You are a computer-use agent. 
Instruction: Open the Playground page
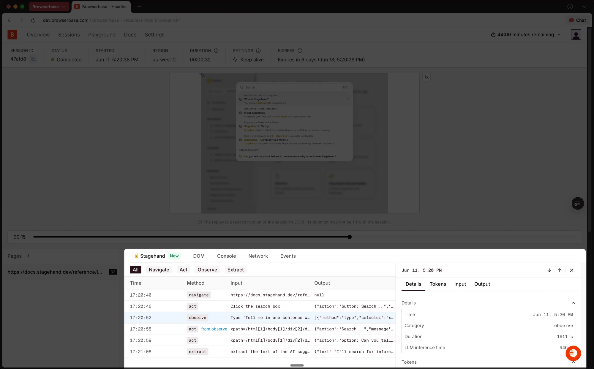(x=102, y=35)
